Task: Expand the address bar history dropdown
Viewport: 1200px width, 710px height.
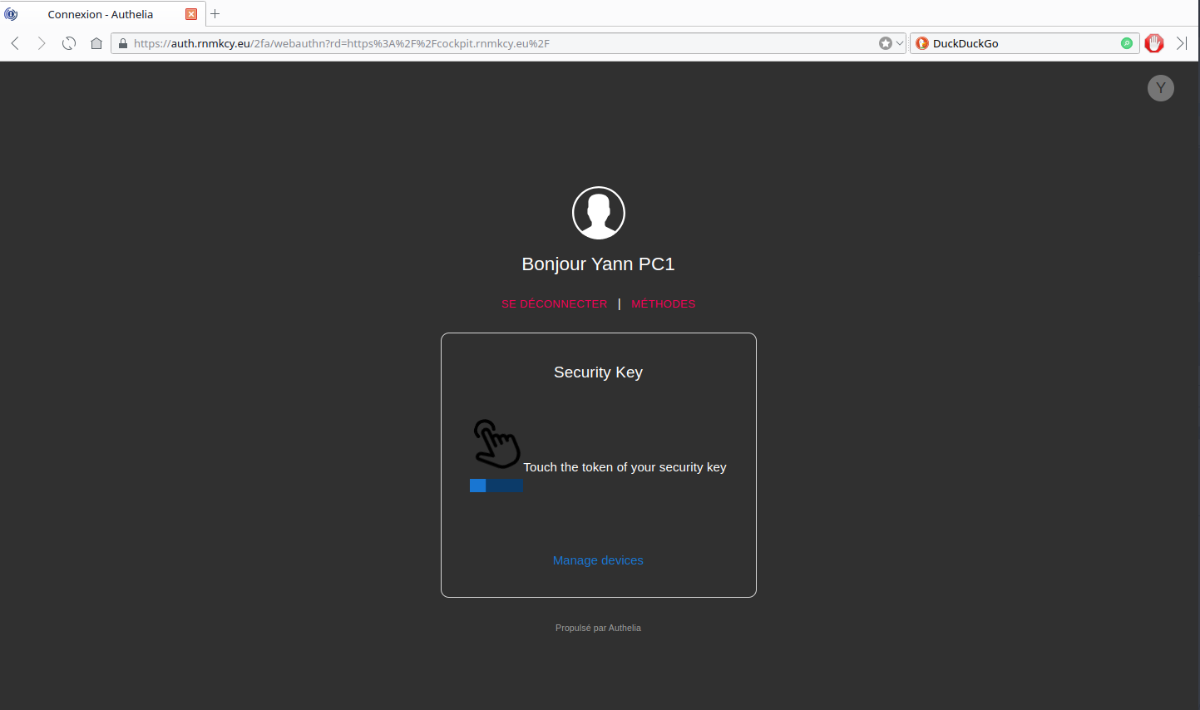Action: point(900,43)
